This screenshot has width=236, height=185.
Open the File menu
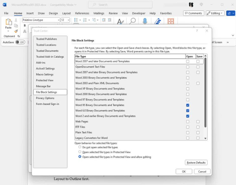click(x=6, y=13)
